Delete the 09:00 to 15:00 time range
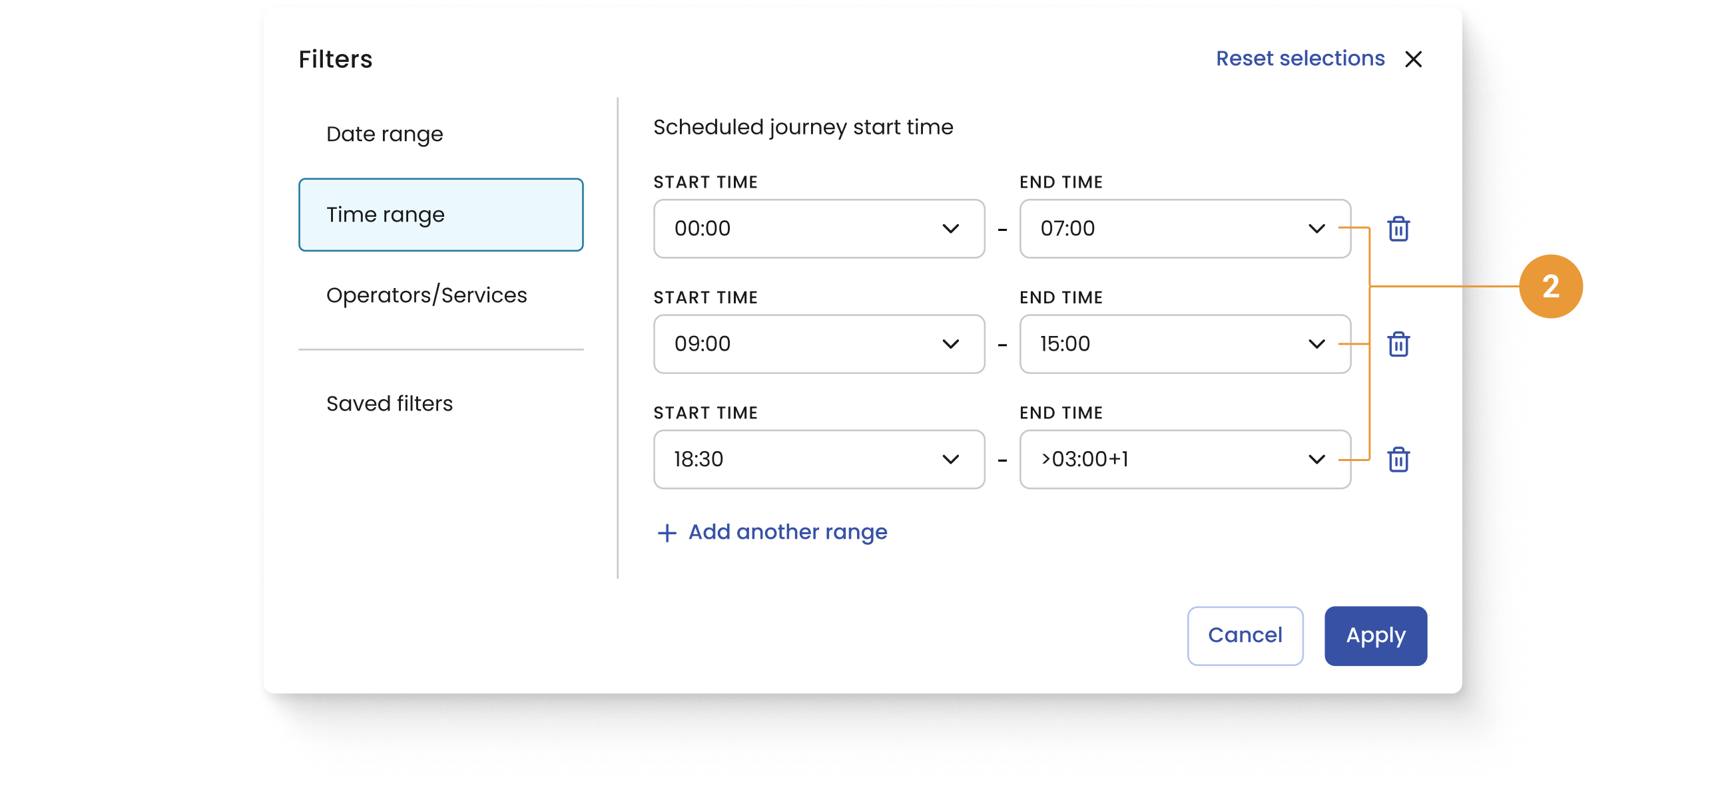The height and width of the screenshot is (799, 1726). pyautogui.click(x=1398, y=344)
